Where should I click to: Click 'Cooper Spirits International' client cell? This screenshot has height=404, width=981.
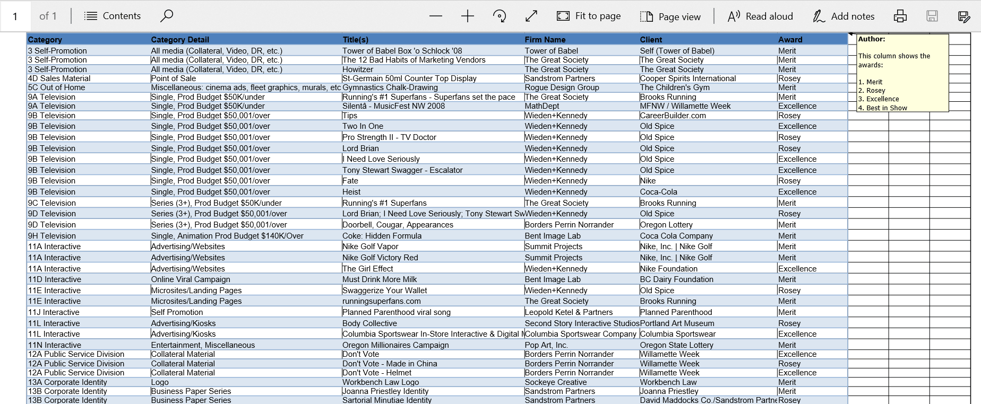(x=688, y=78)
